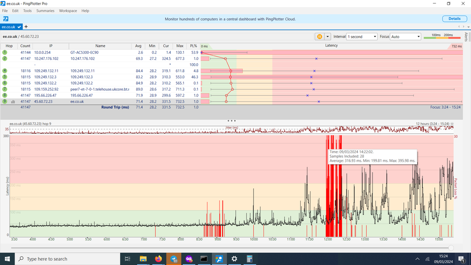The height and width of the screenshot is (265, 471).
Task: Open the Workspace menu
Action: point(68,11)
